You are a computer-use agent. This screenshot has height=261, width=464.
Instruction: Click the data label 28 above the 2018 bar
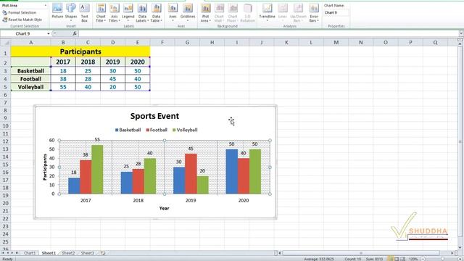point(138,164)
